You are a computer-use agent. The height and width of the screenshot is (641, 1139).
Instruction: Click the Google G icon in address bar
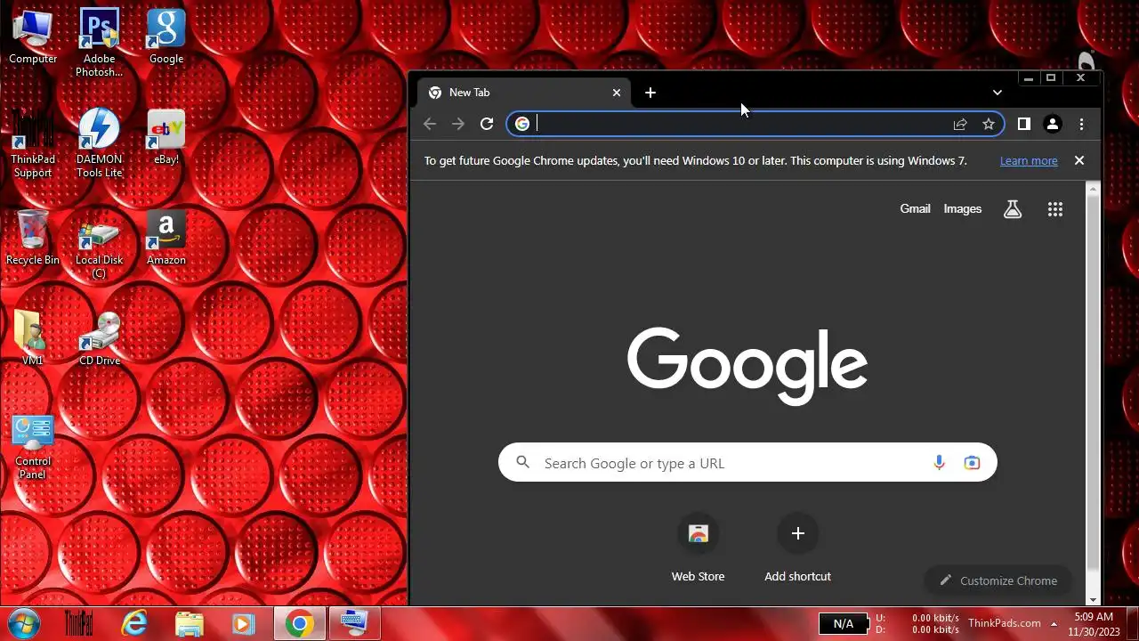(522, 124)
